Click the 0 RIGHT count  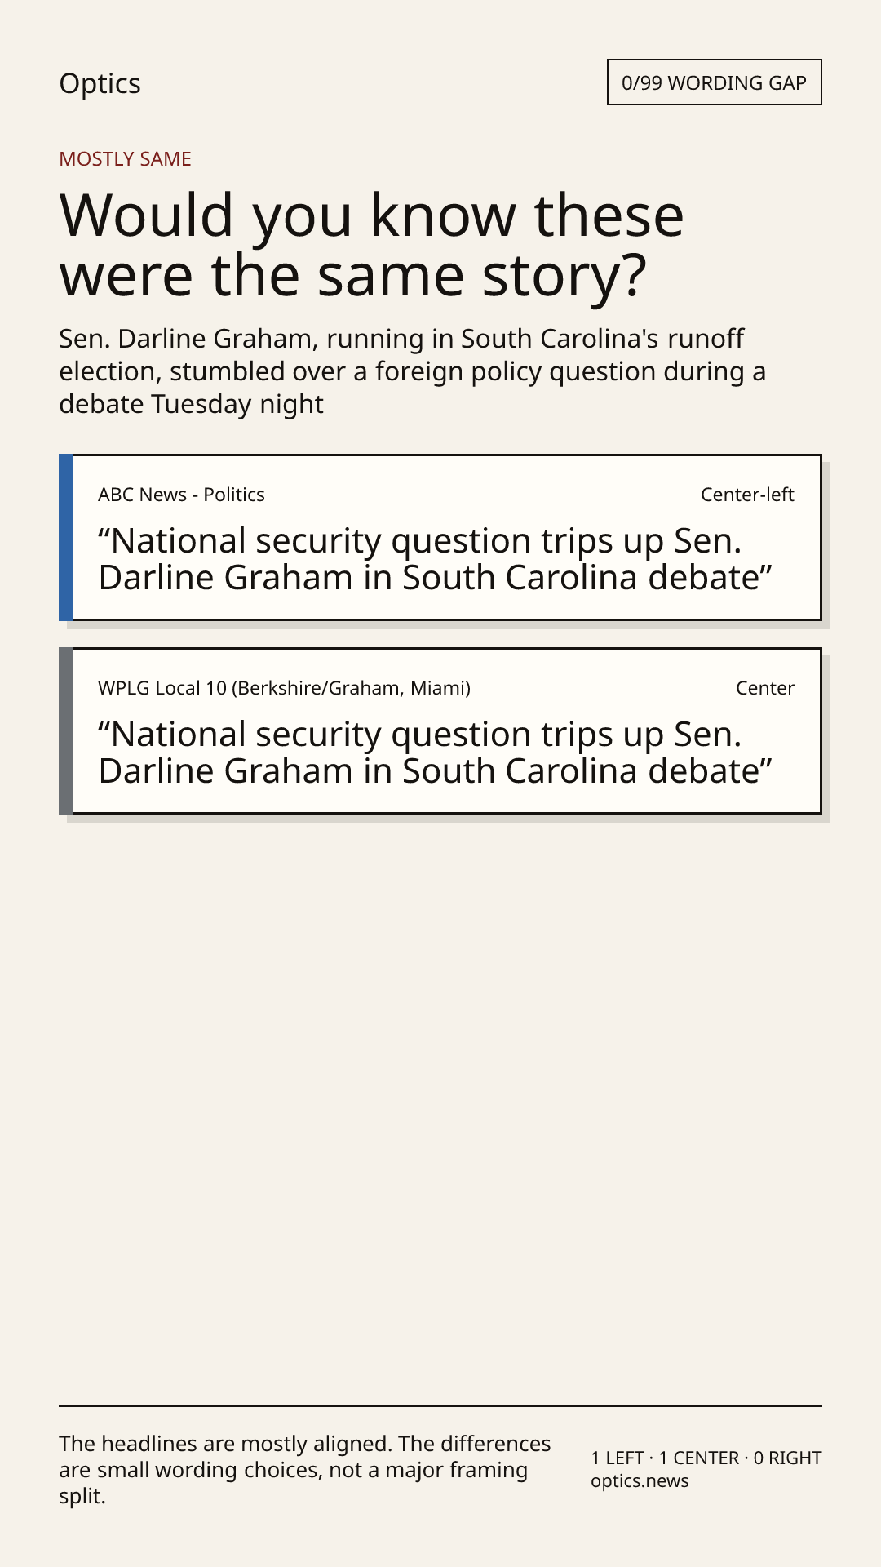[787, 1458]
